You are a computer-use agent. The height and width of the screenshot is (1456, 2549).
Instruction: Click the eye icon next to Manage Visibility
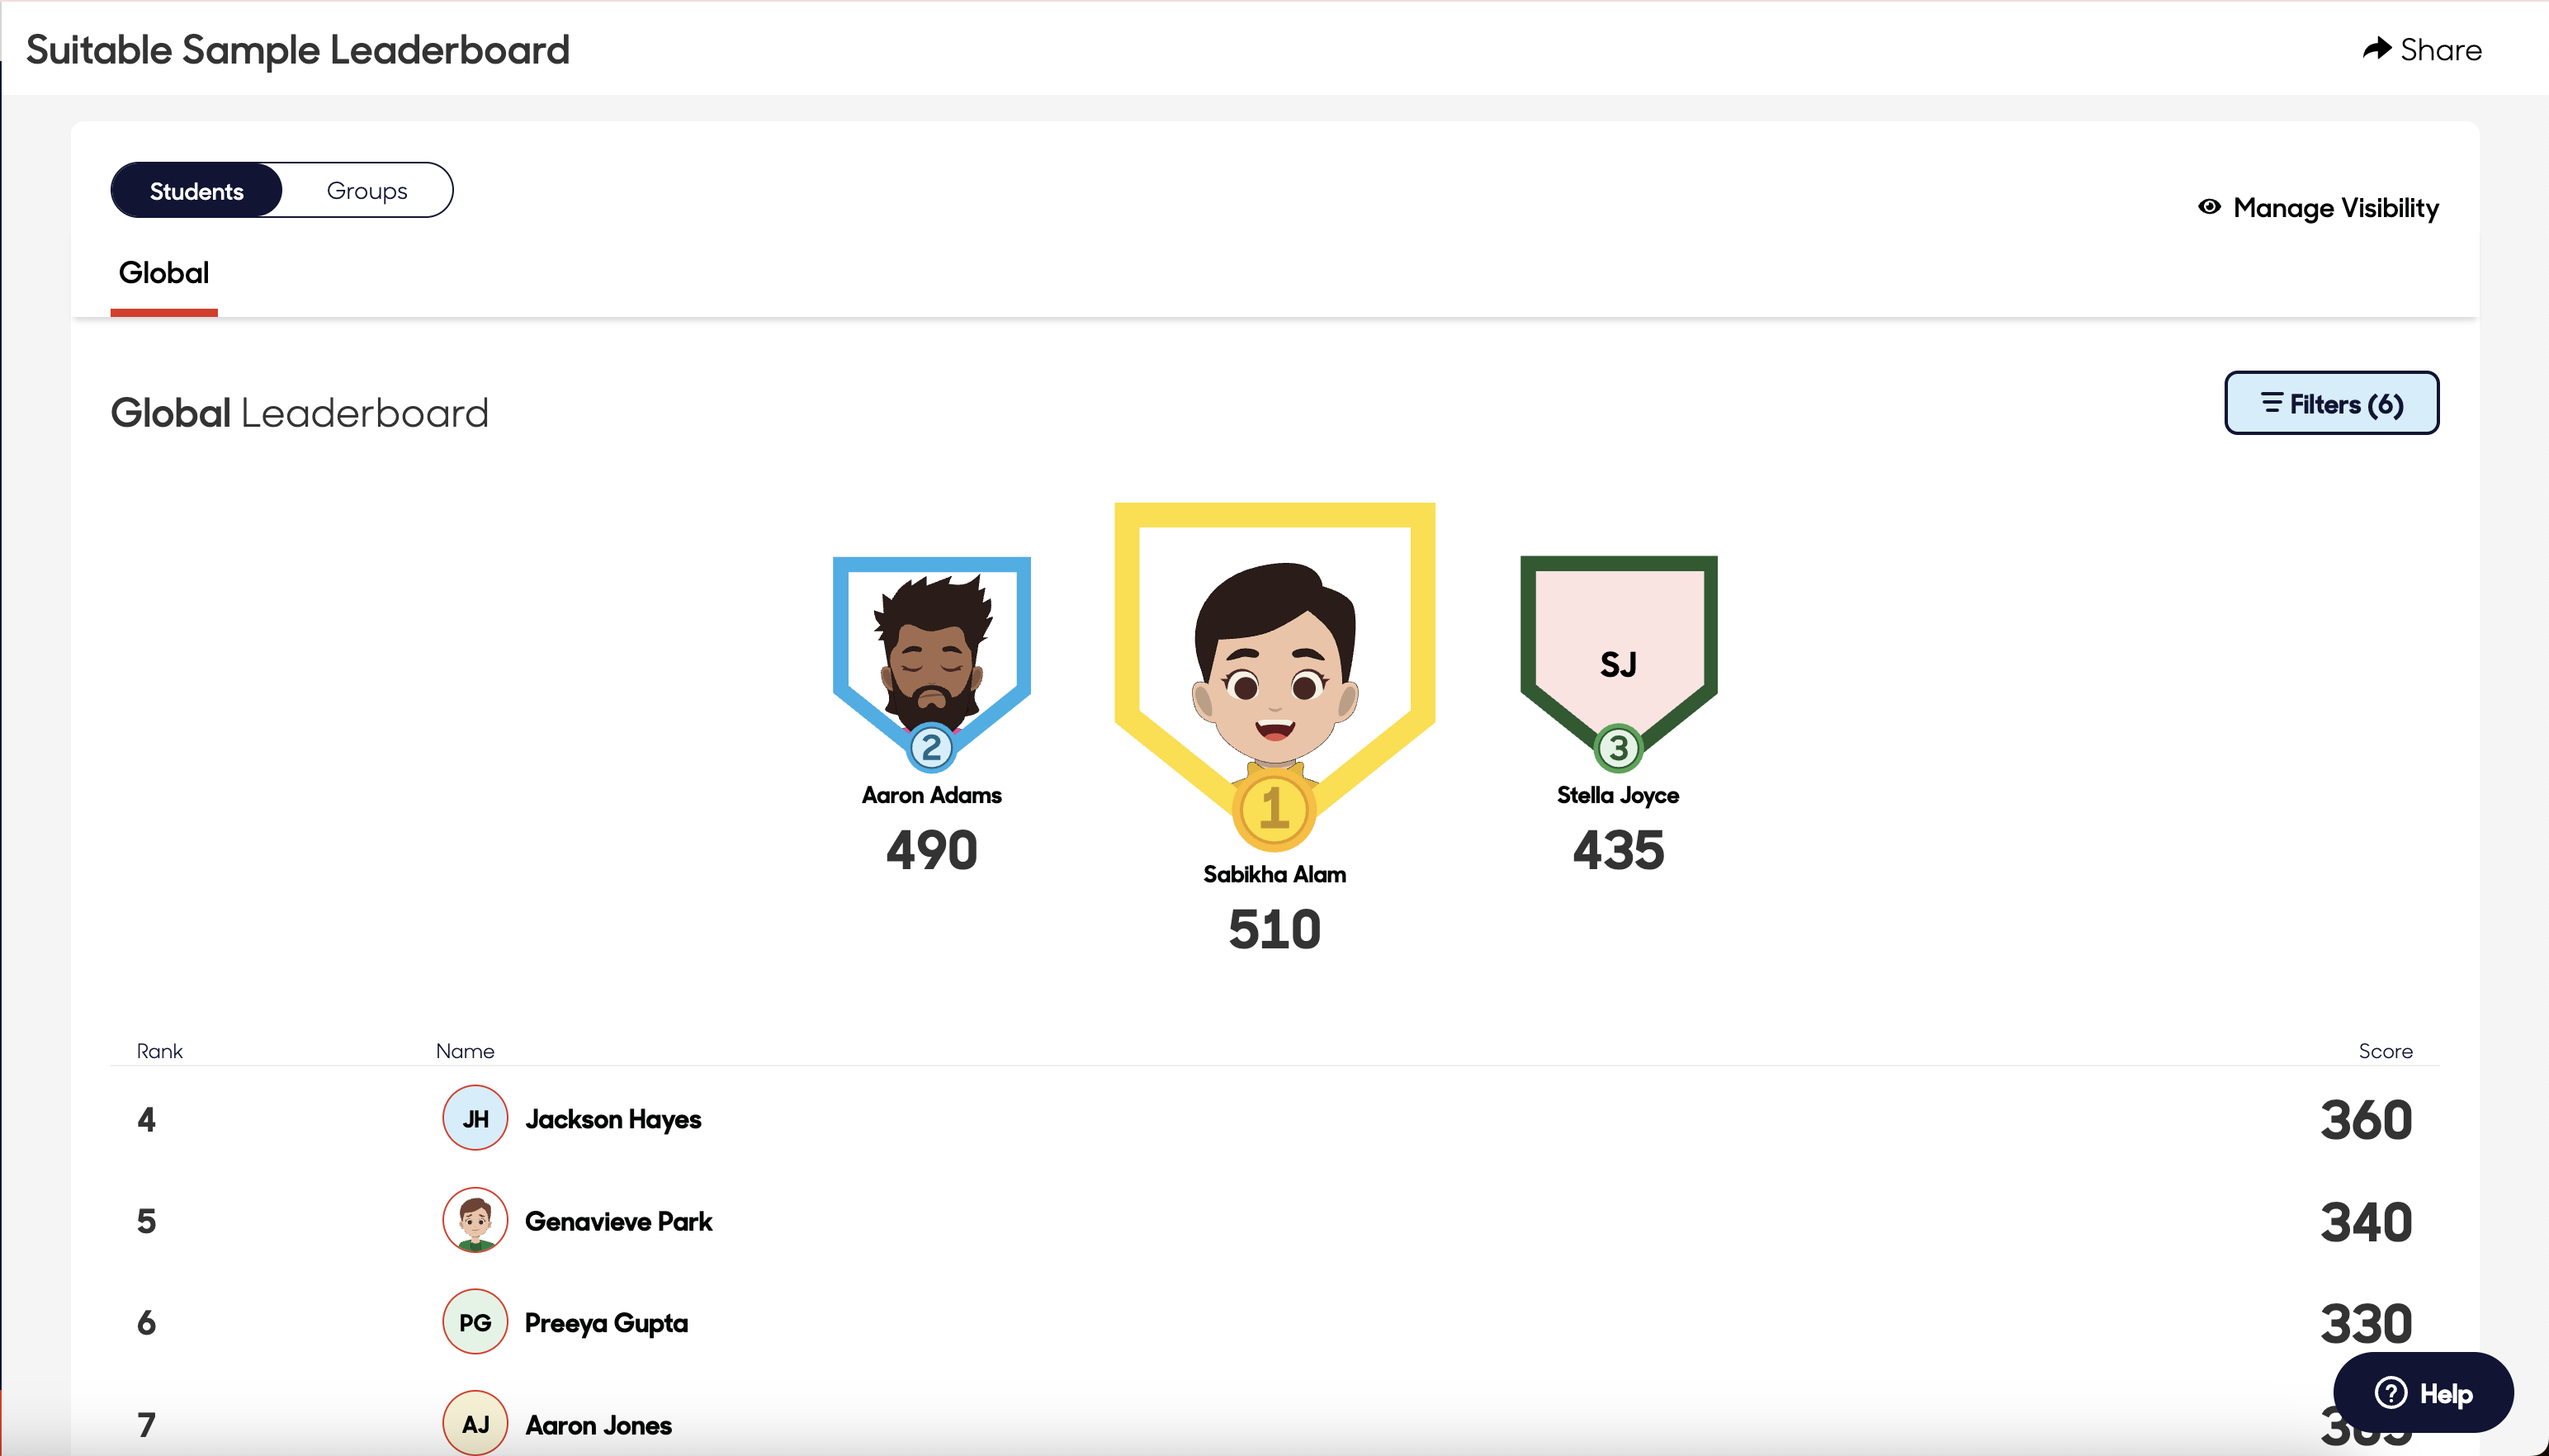pos(2209,208)
